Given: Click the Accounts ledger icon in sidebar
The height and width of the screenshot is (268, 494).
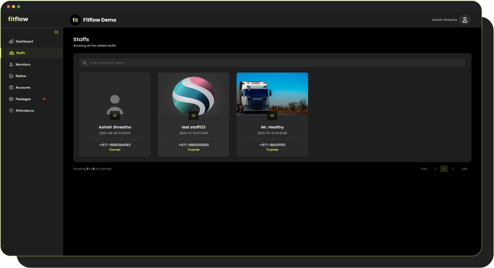Looking at the screenshot, I should coord(11,88).
